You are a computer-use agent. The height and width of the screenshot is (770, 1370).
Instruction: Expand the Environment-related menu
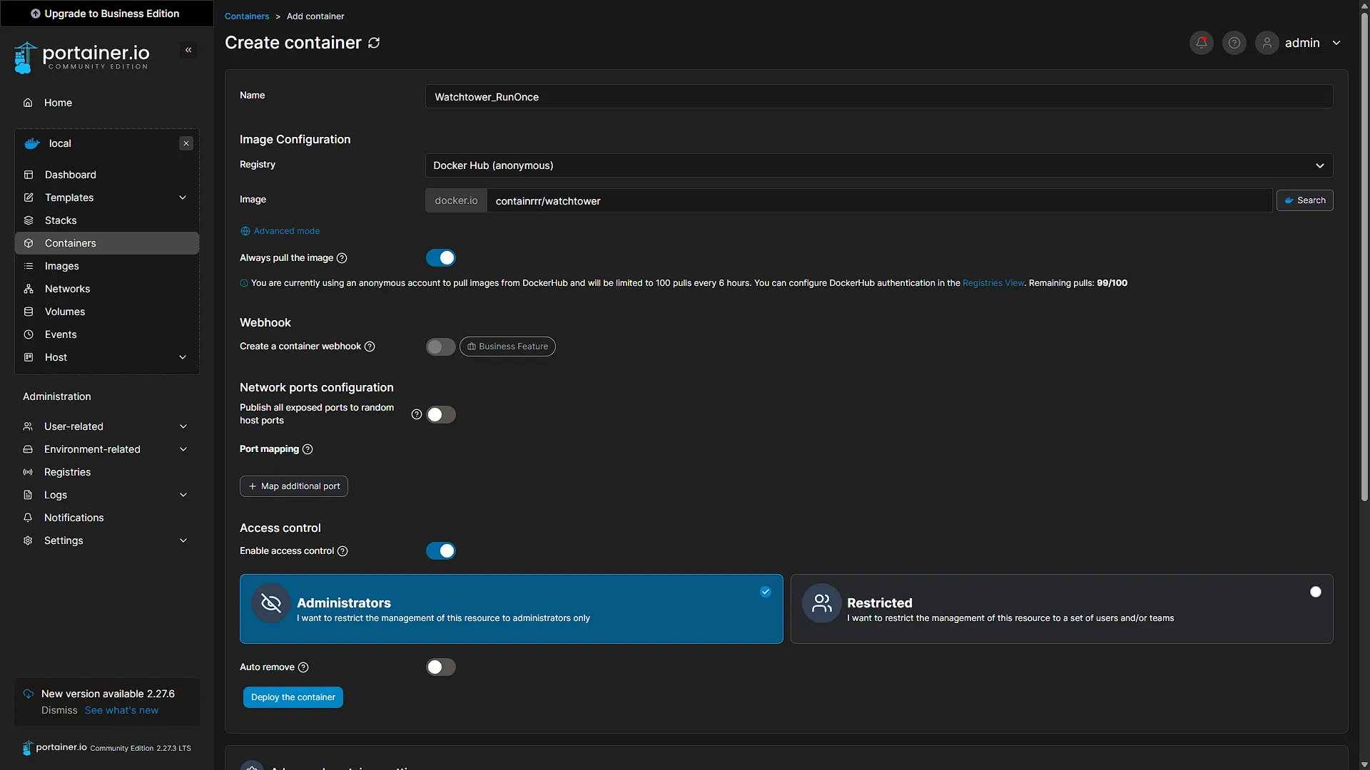click(x=107, y=449)
